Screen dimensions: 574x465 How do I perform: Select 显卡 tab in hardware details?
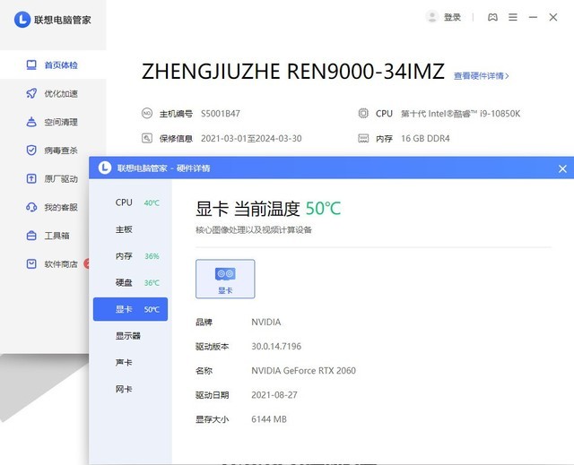130,309
